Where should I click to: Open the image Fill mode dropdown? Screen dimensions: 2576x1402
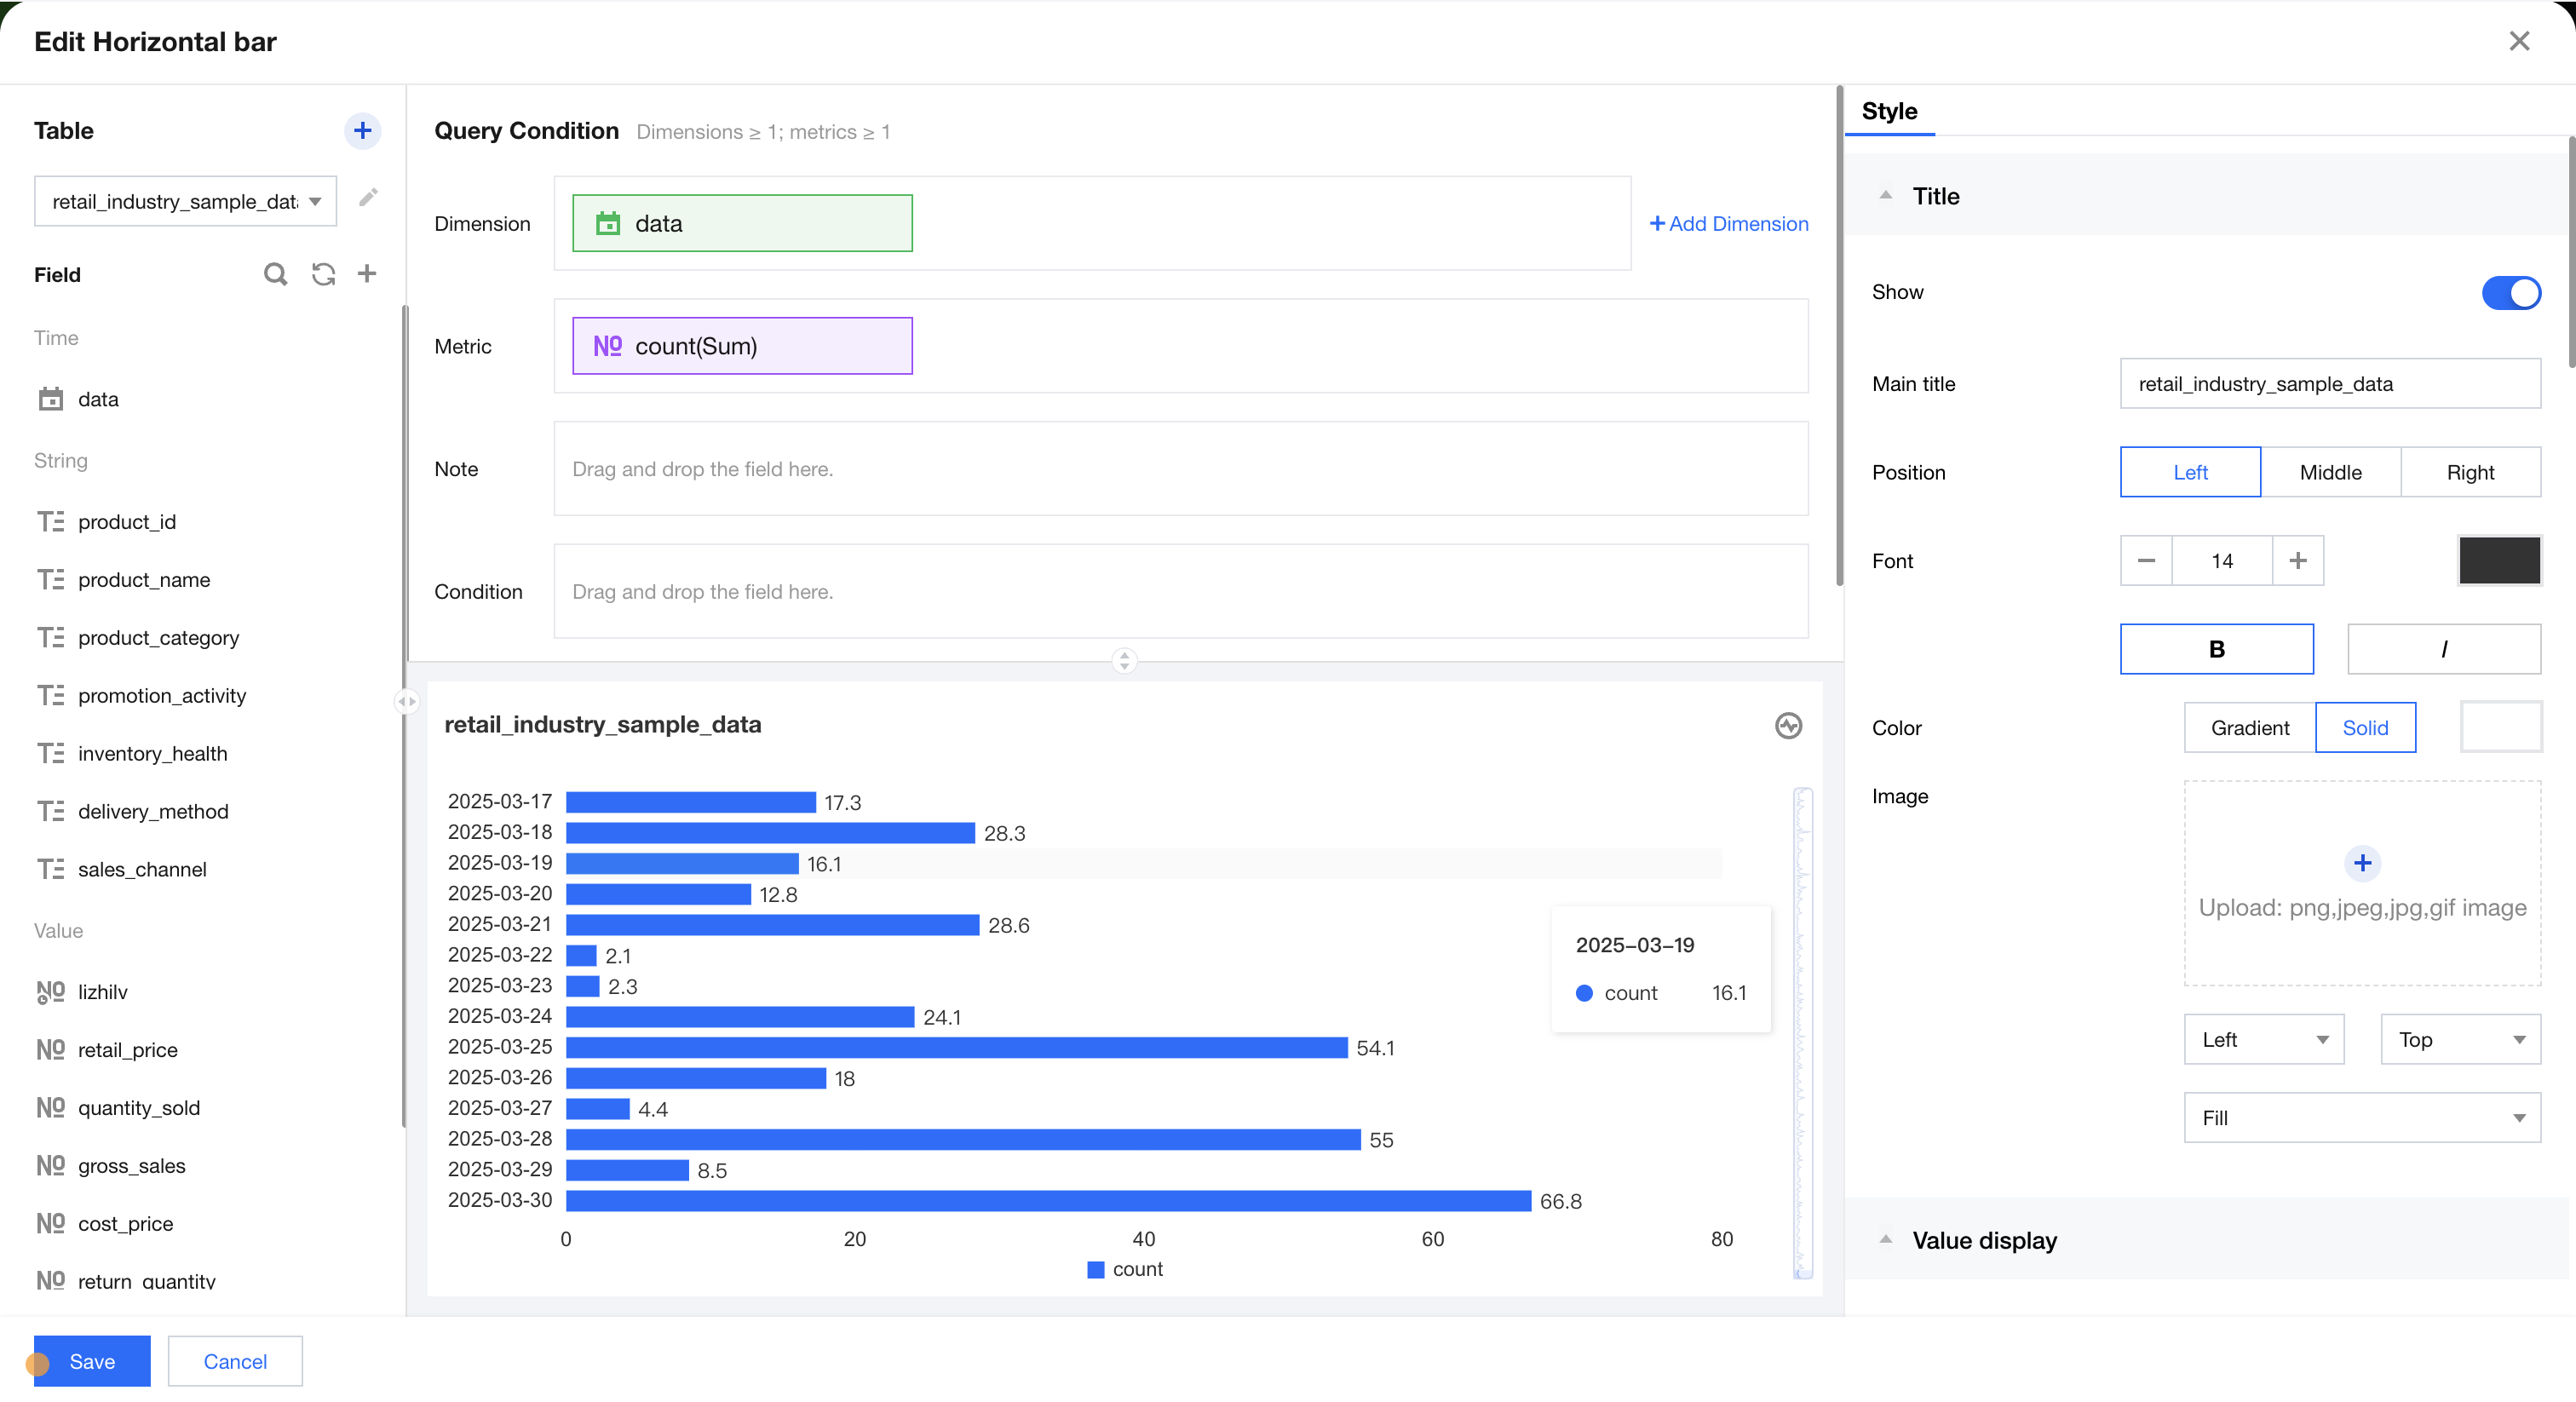coord(2361,1117)
